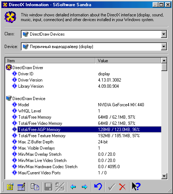Image resolution: width=173 pixels, height=194 pixels.
Task: Click the Value column header
Action: point(128,61)
